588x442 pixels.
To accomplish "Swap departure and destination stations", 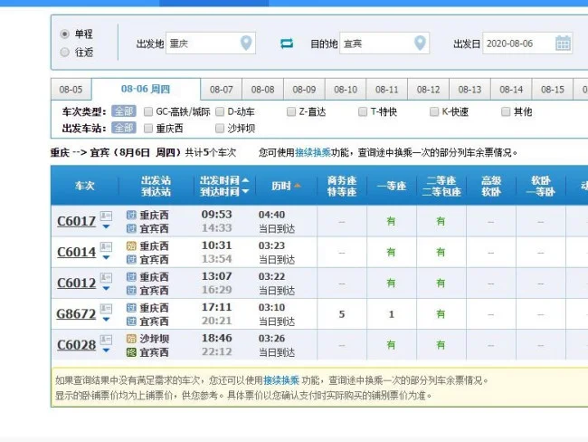I will (287, 43).
